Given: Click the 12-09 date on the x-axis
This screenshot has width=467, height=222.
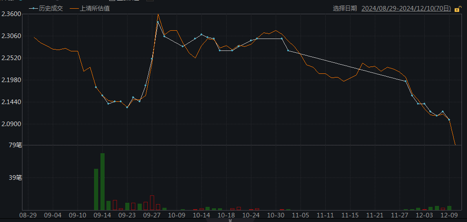Looking at the screenshot, I should pyautogui.click(x=449, y=215).
